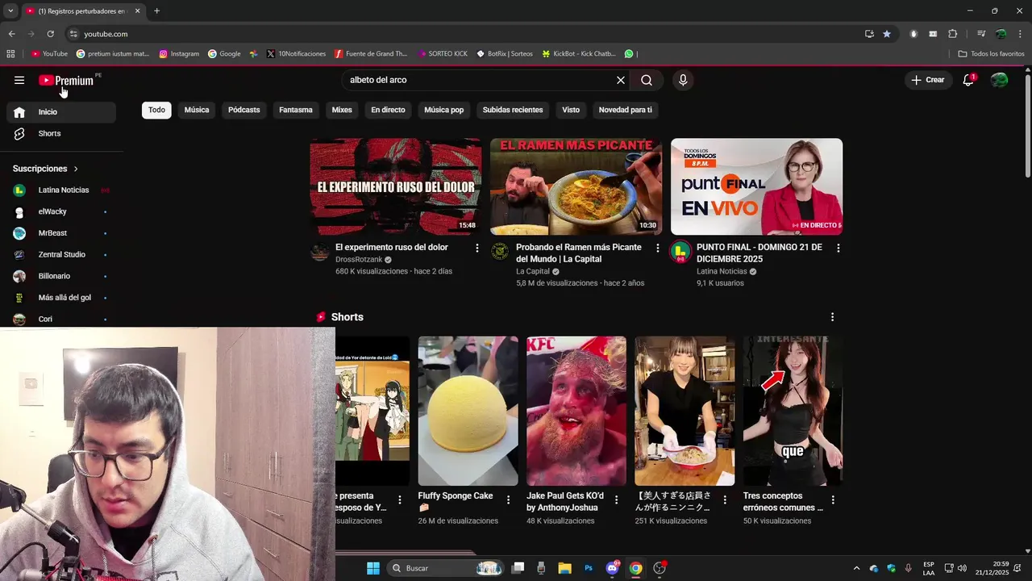
Task: Open the YouTube guide hamburger menu
Action: coord(19,80)
